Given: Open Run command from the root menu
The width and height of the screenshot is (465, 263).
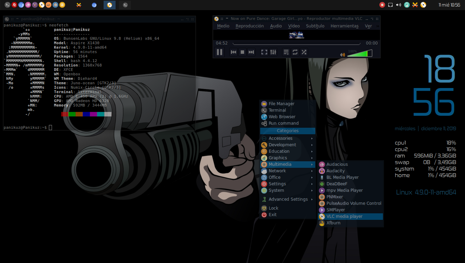Looking at the screenshot, I should [x=288, y=123].
